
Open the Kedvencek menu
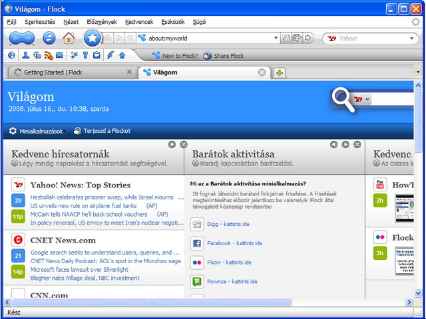coord(139,22)
